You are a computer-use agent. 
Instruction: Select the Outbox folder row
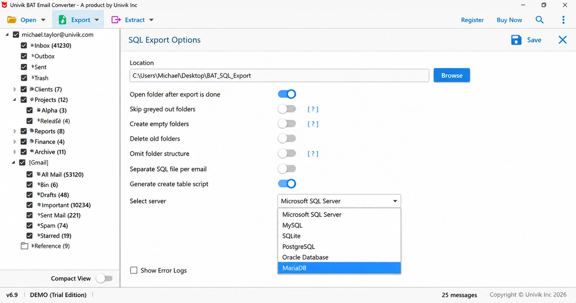point(44,56)
